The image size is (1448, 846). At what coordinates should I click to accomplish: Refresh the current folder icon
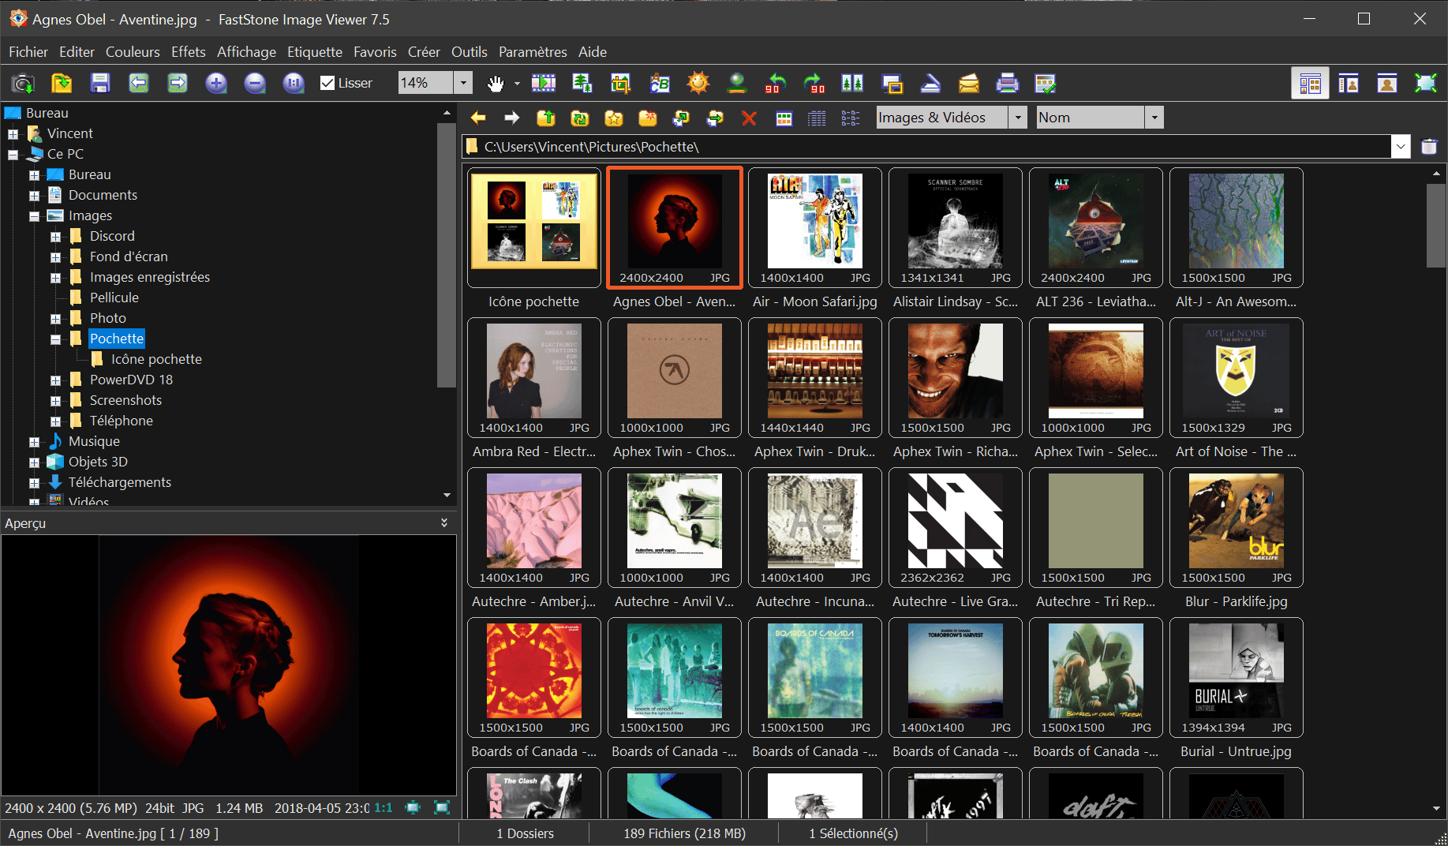coord(580,118)
